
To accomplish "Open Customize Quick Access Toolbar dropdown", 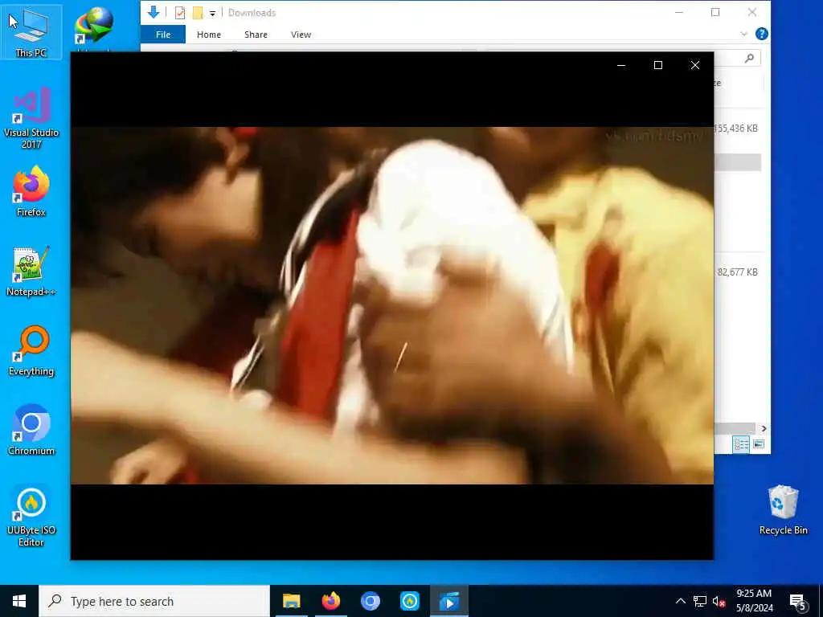I will (x=212, y=13).
